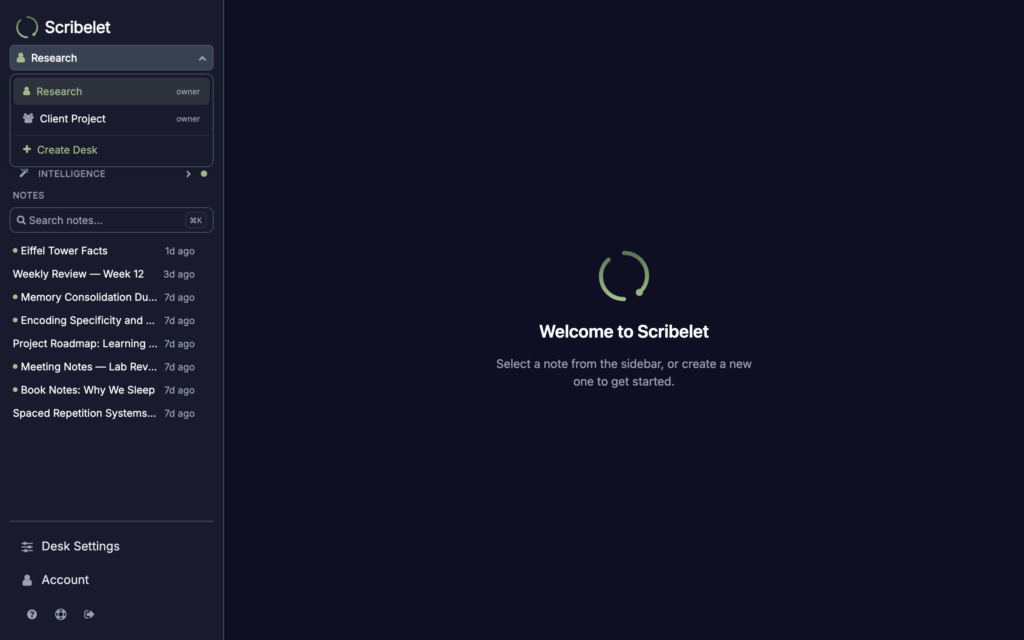Viewport: 1024px width, 640px height.
Task: Focus the Search notes field
Action: (x=111, y=220)
